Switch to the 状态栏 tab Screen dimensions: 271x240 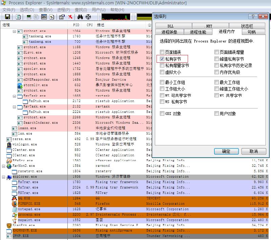click(247, 26)
